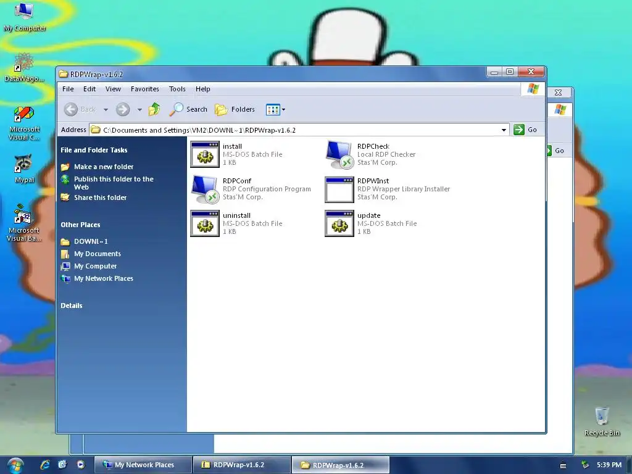Click active RDPWrap-v1.6.2 folder taskbar button
Image resolution: width=632 pixels, height=474 pixels.
pyautogui.click(x=341, y=465)
